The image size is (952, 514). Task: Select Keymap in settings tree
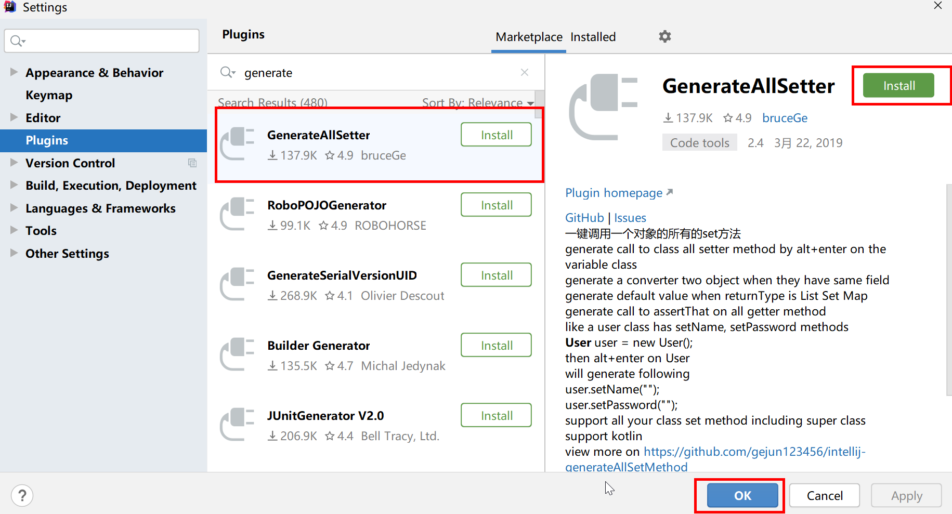tap(49, 95)
